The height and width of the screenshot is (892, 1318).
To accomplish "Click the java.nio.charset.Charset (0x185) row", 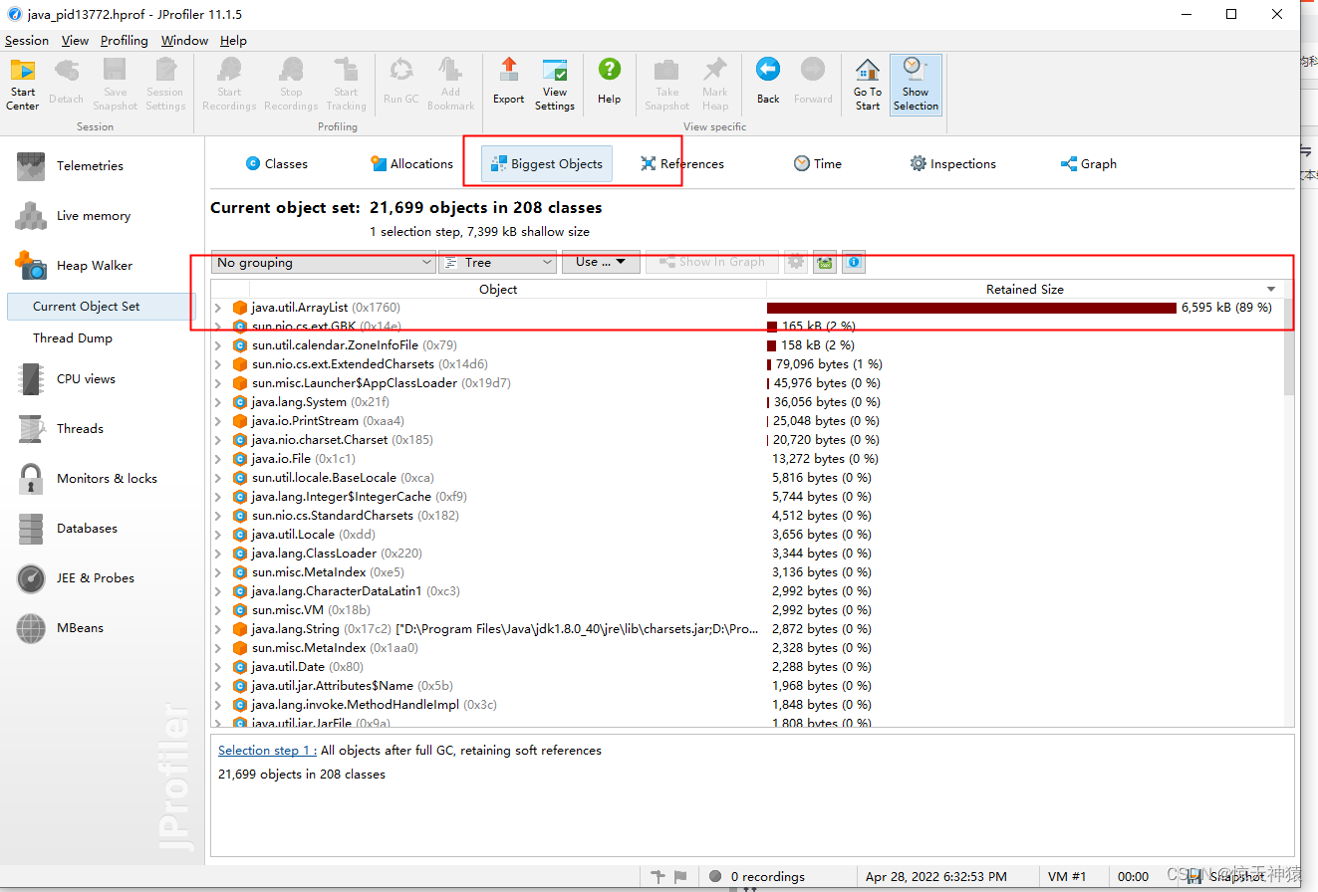I will (747, 440).
